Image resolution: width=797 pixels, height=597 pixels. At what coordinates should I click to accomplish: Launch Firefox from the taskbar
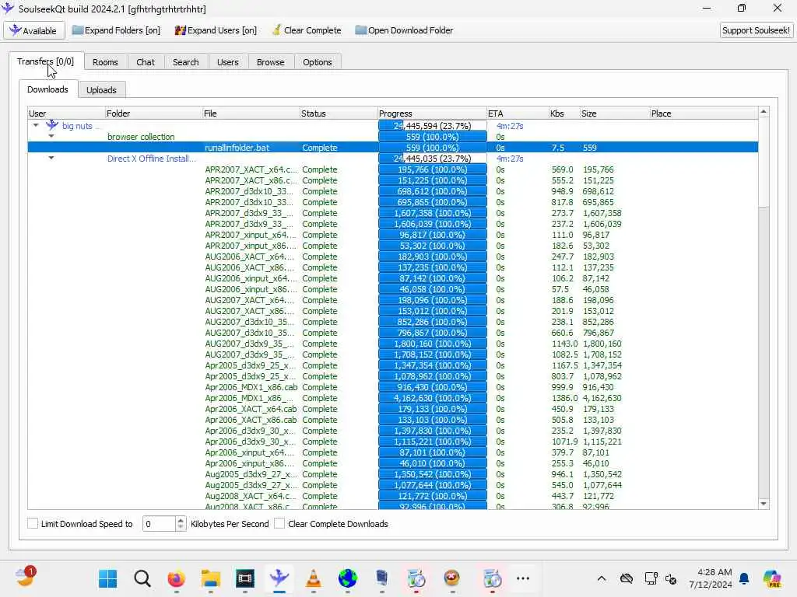(177, 578)
